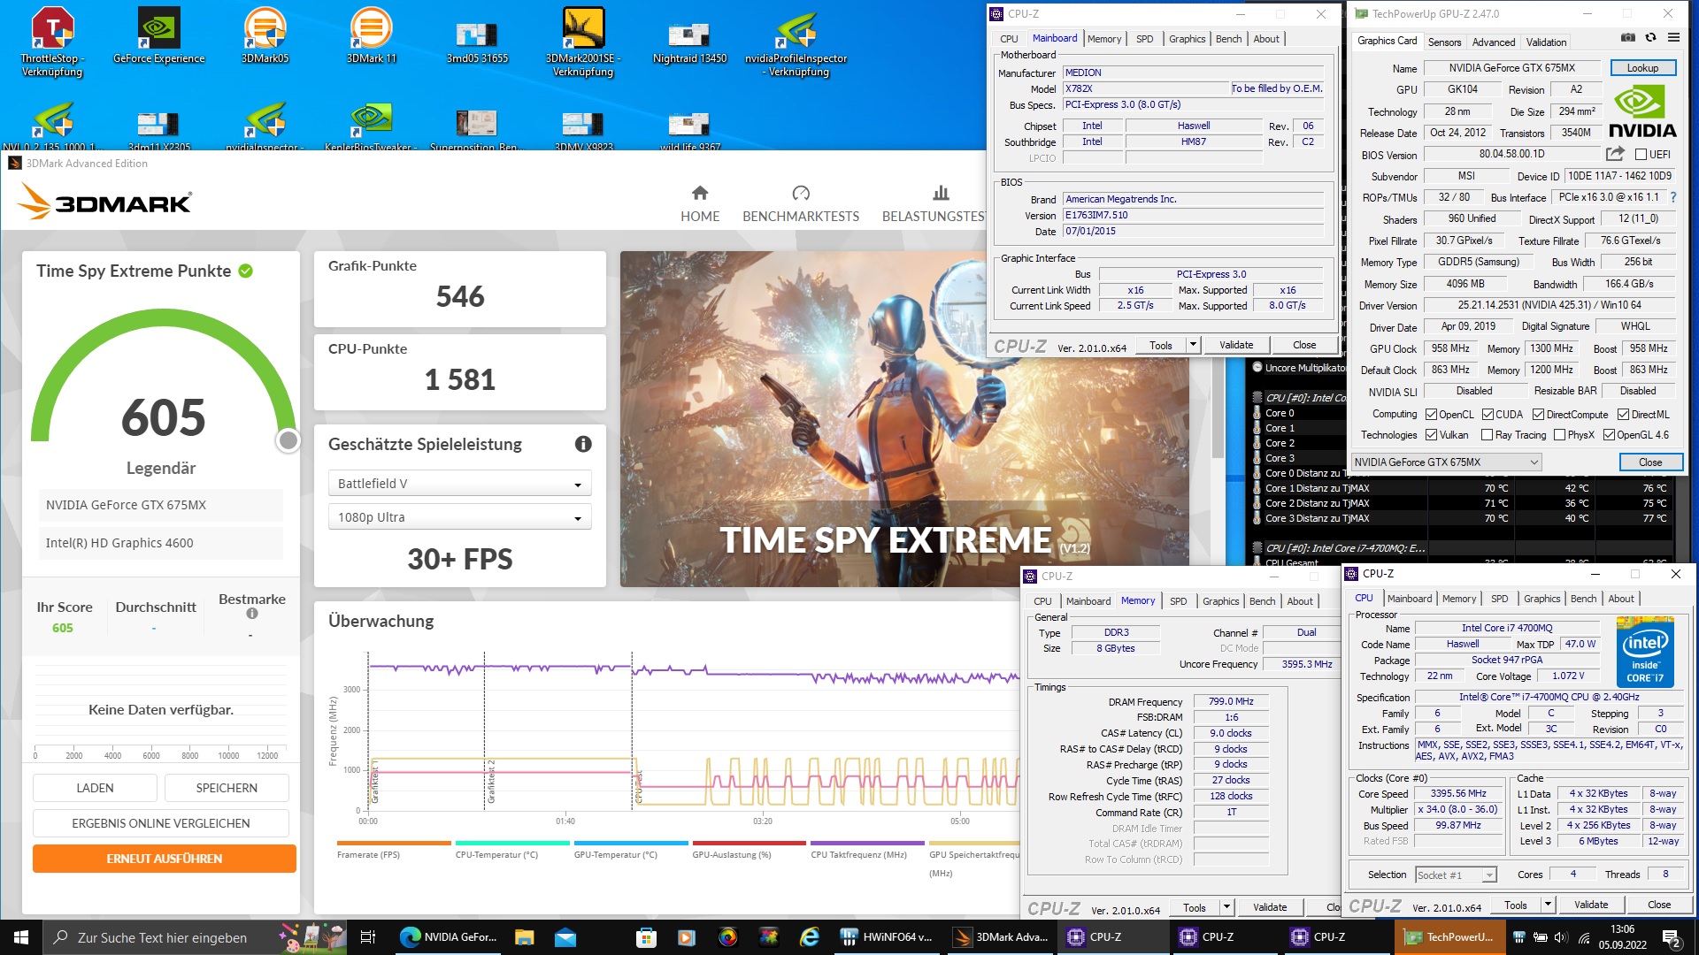
Task: Toggle DirectCompute checkbox in GPU-Z
Action: [x=1538, y=415]
